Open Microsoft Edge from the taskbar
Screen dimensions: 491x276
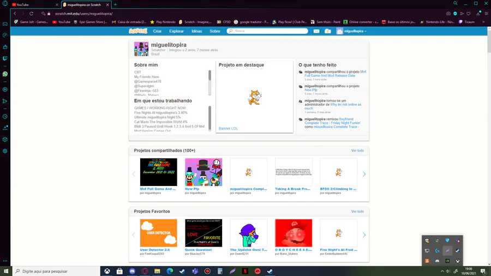coord(170,271)
